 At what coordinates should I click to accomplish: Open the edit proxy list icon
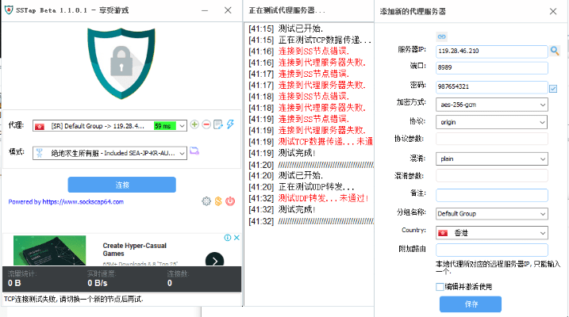click(218, 124)
